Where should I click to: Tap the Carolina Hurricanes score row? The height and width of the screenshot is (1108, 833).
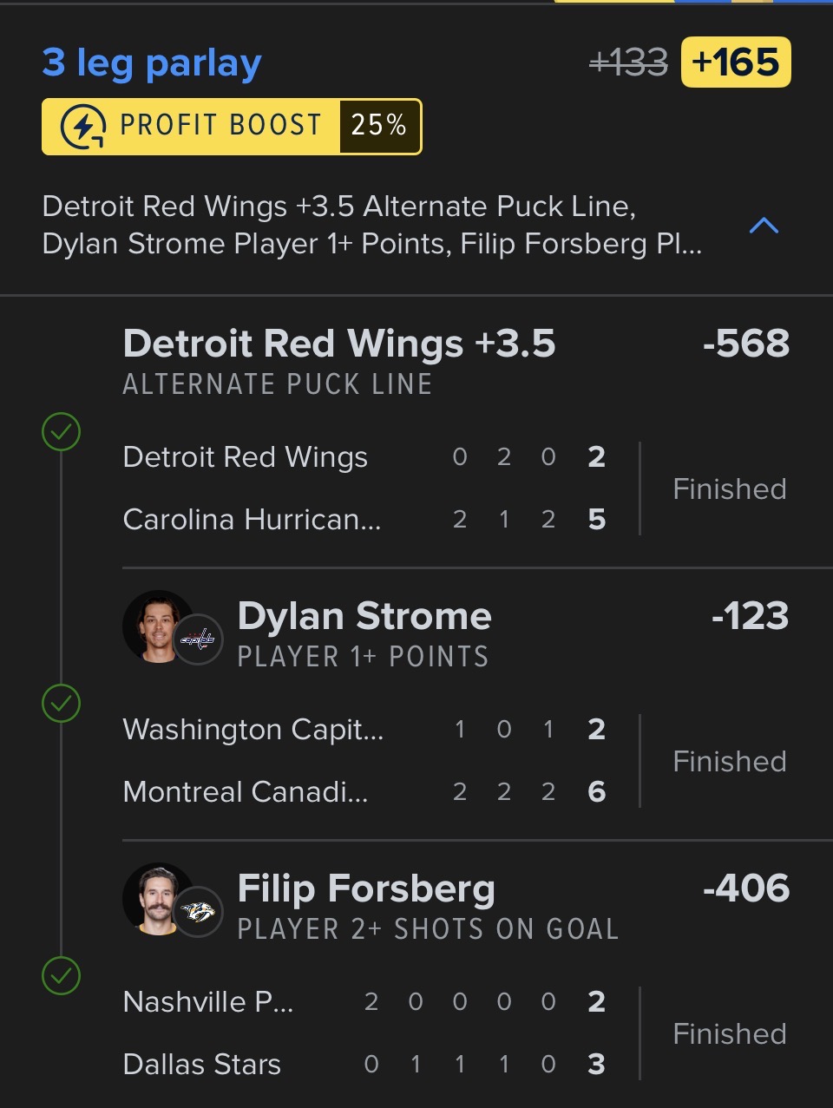coord(364,520)
